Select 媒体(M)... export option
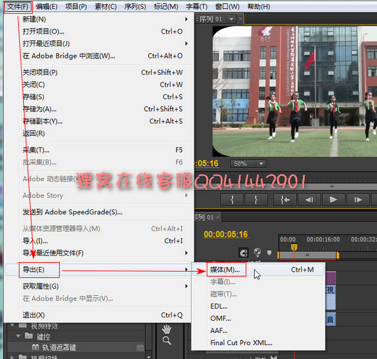 [258, 270]
